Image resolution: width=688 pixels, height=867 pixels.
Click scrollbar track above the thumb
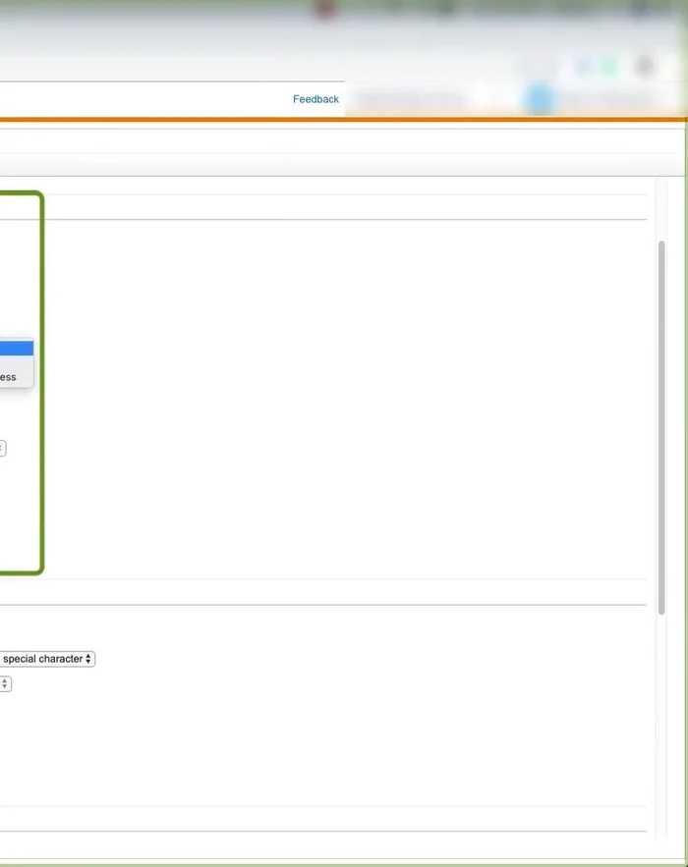[661, 211]
